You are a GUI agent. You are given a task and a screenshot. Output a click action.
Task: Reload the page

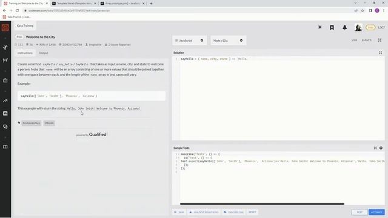point(18,11)
